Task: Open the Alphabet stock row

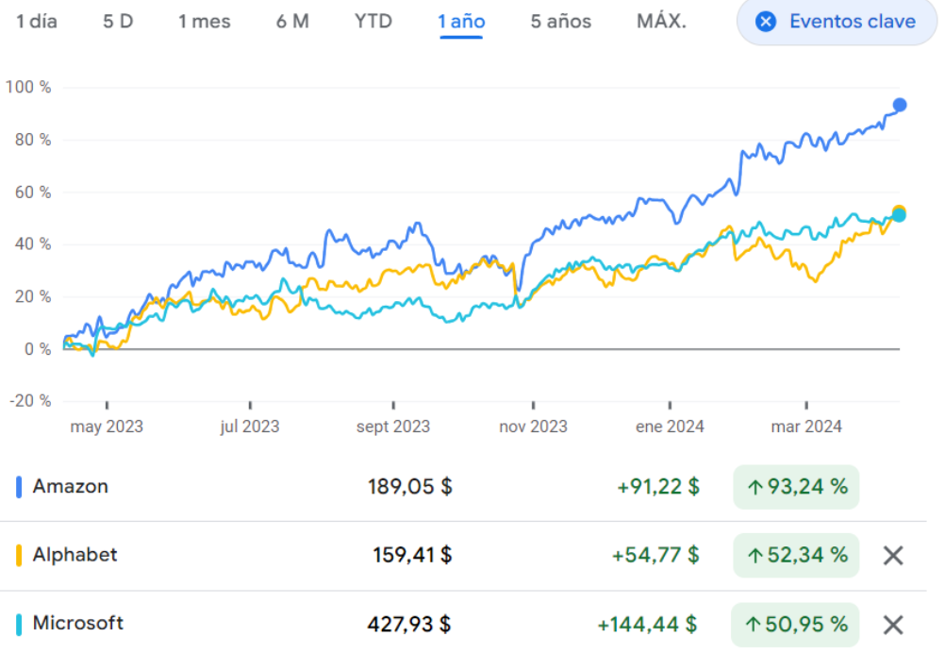Action: point(75,555)
